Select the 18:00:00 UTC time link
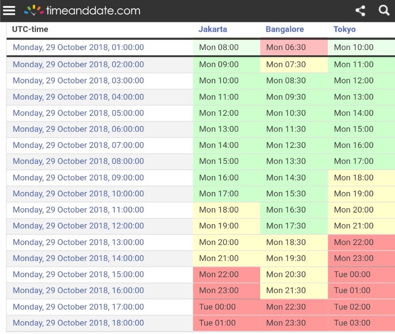The height and width of the screenshot is (334, 395). tap(78, 323)
